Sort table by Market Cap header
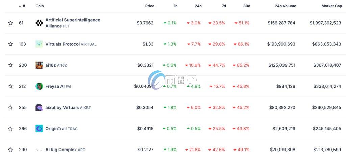This screenshot has width=346, height=160. 332,6
